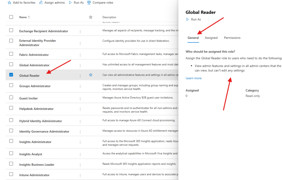This screenshot has width=282, height=180.
Task: Switch to the Assigned tab
Action: point(211,38)
